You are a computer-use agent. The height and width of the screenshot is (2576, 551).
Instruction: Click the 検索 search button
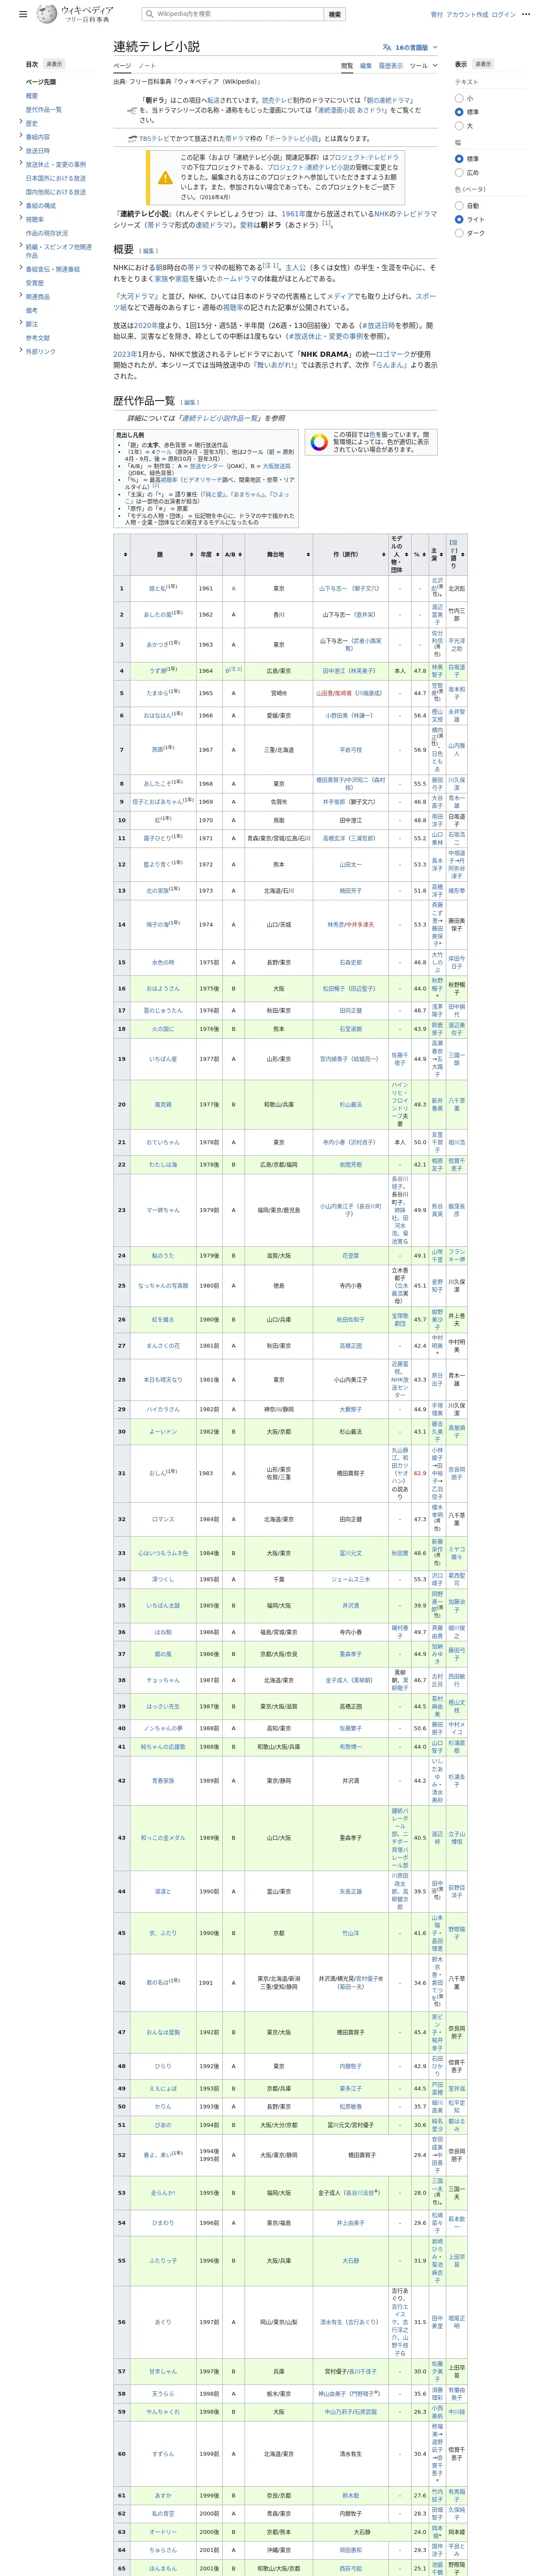click(335, 14)
